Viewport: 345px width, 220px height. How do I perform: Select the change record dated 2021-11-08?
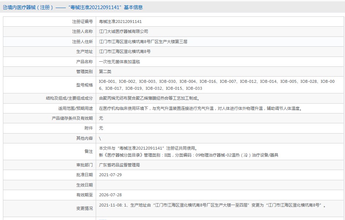[x=212, y=205]
